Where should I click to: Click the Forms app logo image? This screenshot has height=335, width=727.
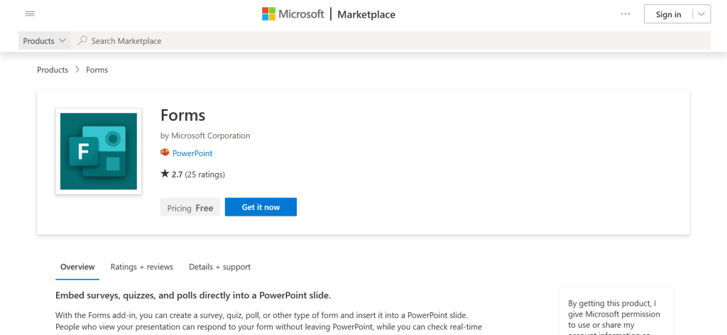tap(99, 151)
